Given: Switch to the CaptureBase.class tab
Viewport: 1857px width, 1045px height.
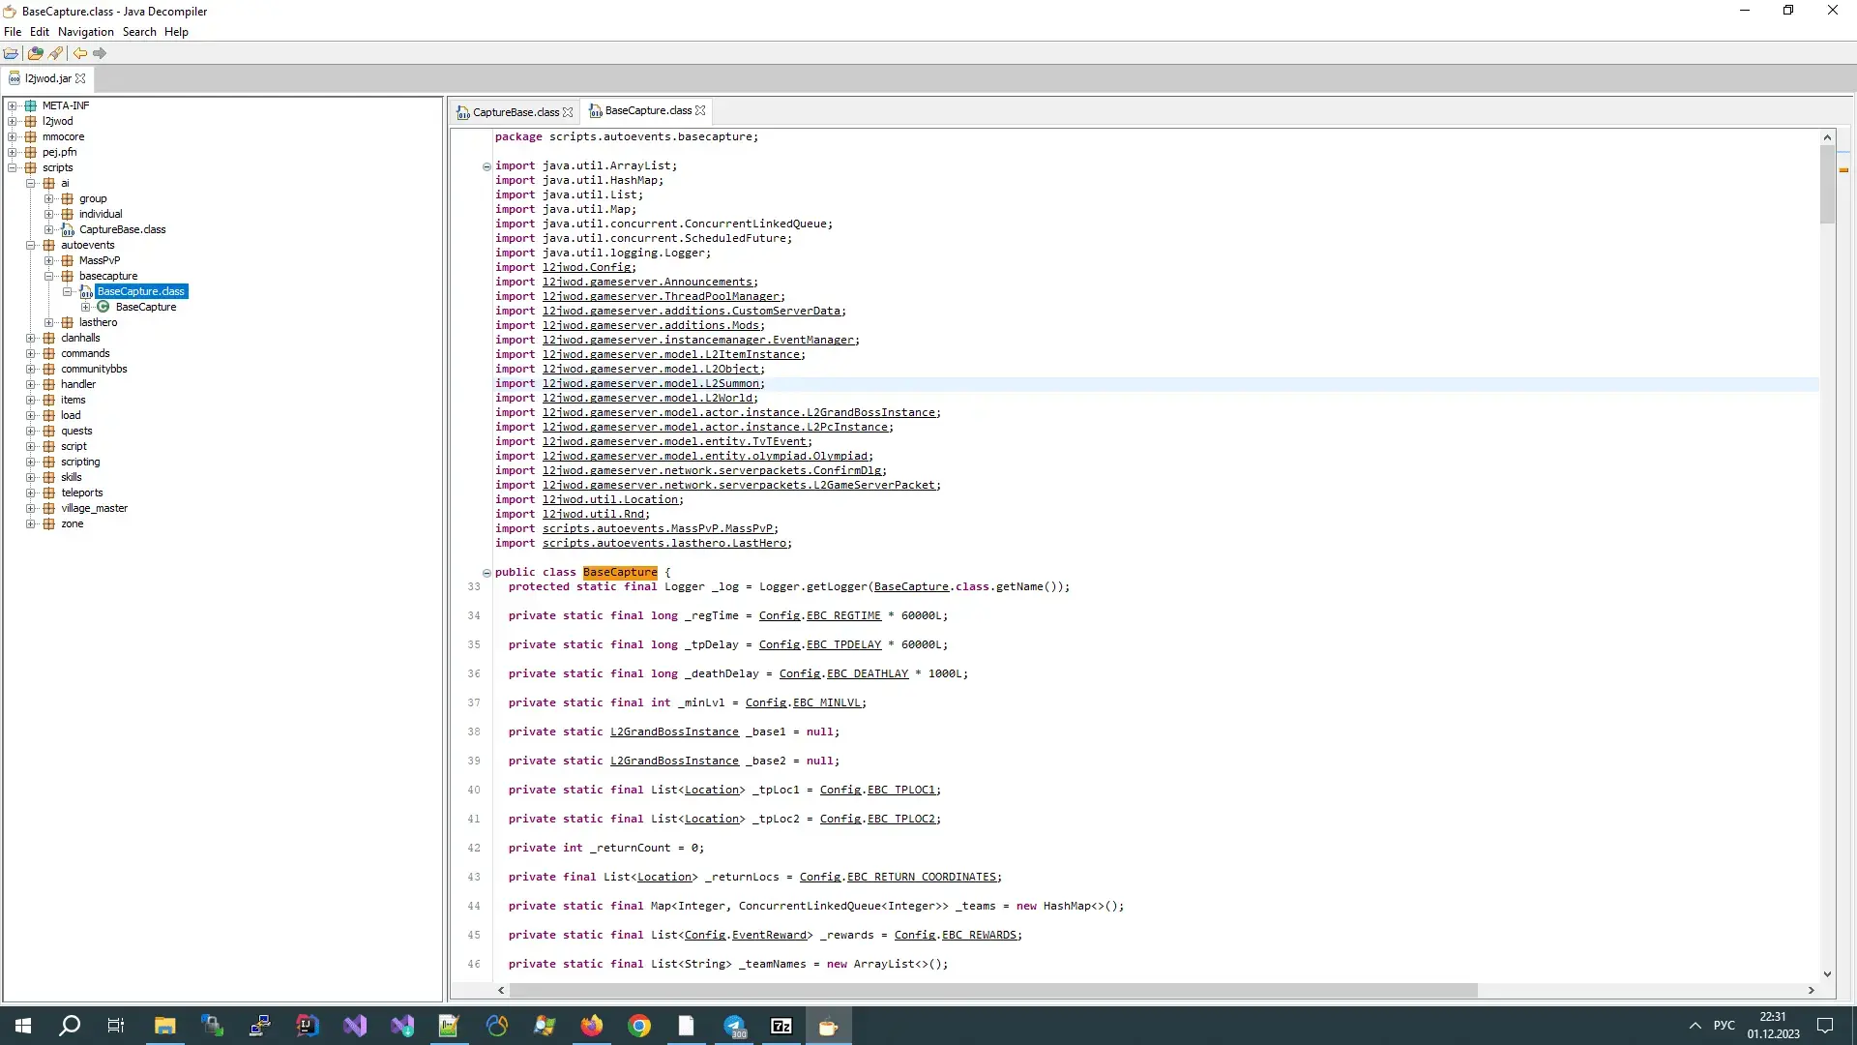Looking at the screenshot, I should pyautogui.click(x=516, y=112).
